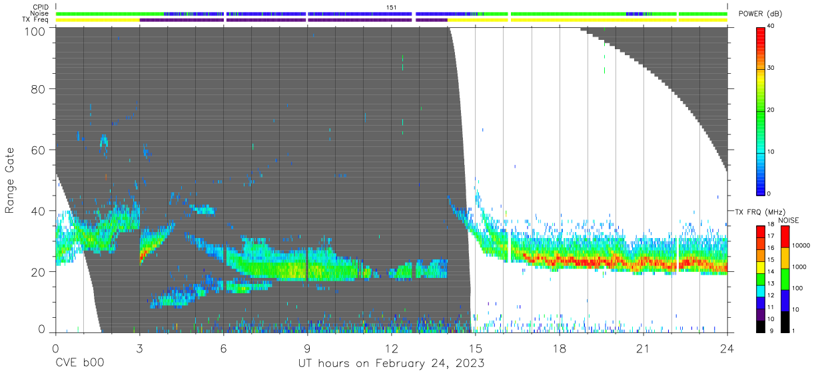Click the "NOISE" legend title
This screenshot has height=377, width=818.
click(788, 220)
